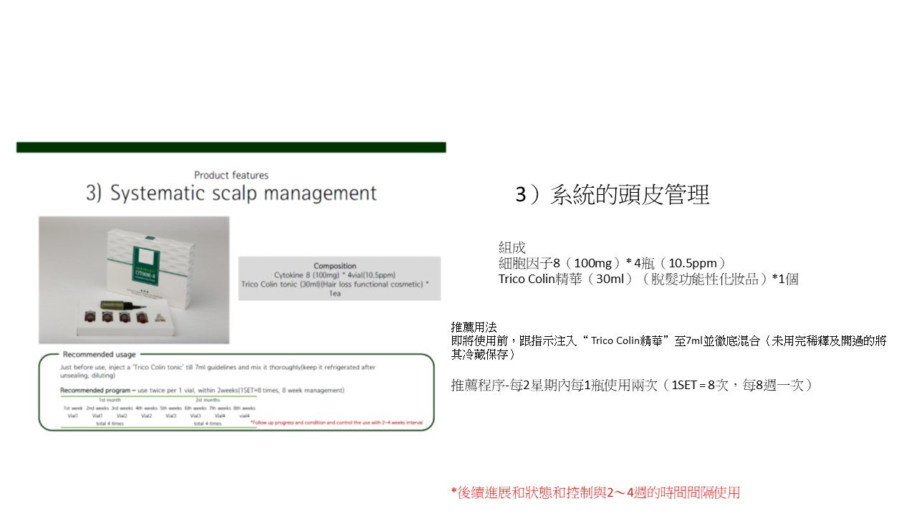Click the '2st months' schedule header

(207, 400)
